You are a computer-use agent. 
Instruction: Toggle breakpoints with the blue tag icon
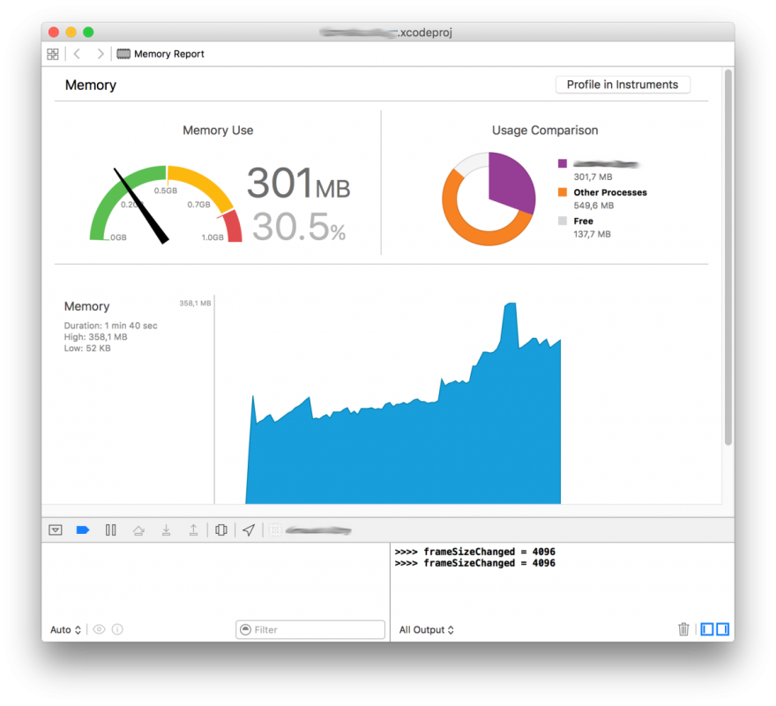pyautogui.click(x=83, y=530)
